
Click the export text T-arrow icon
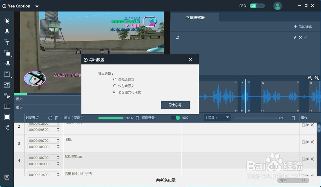point(7,106)
